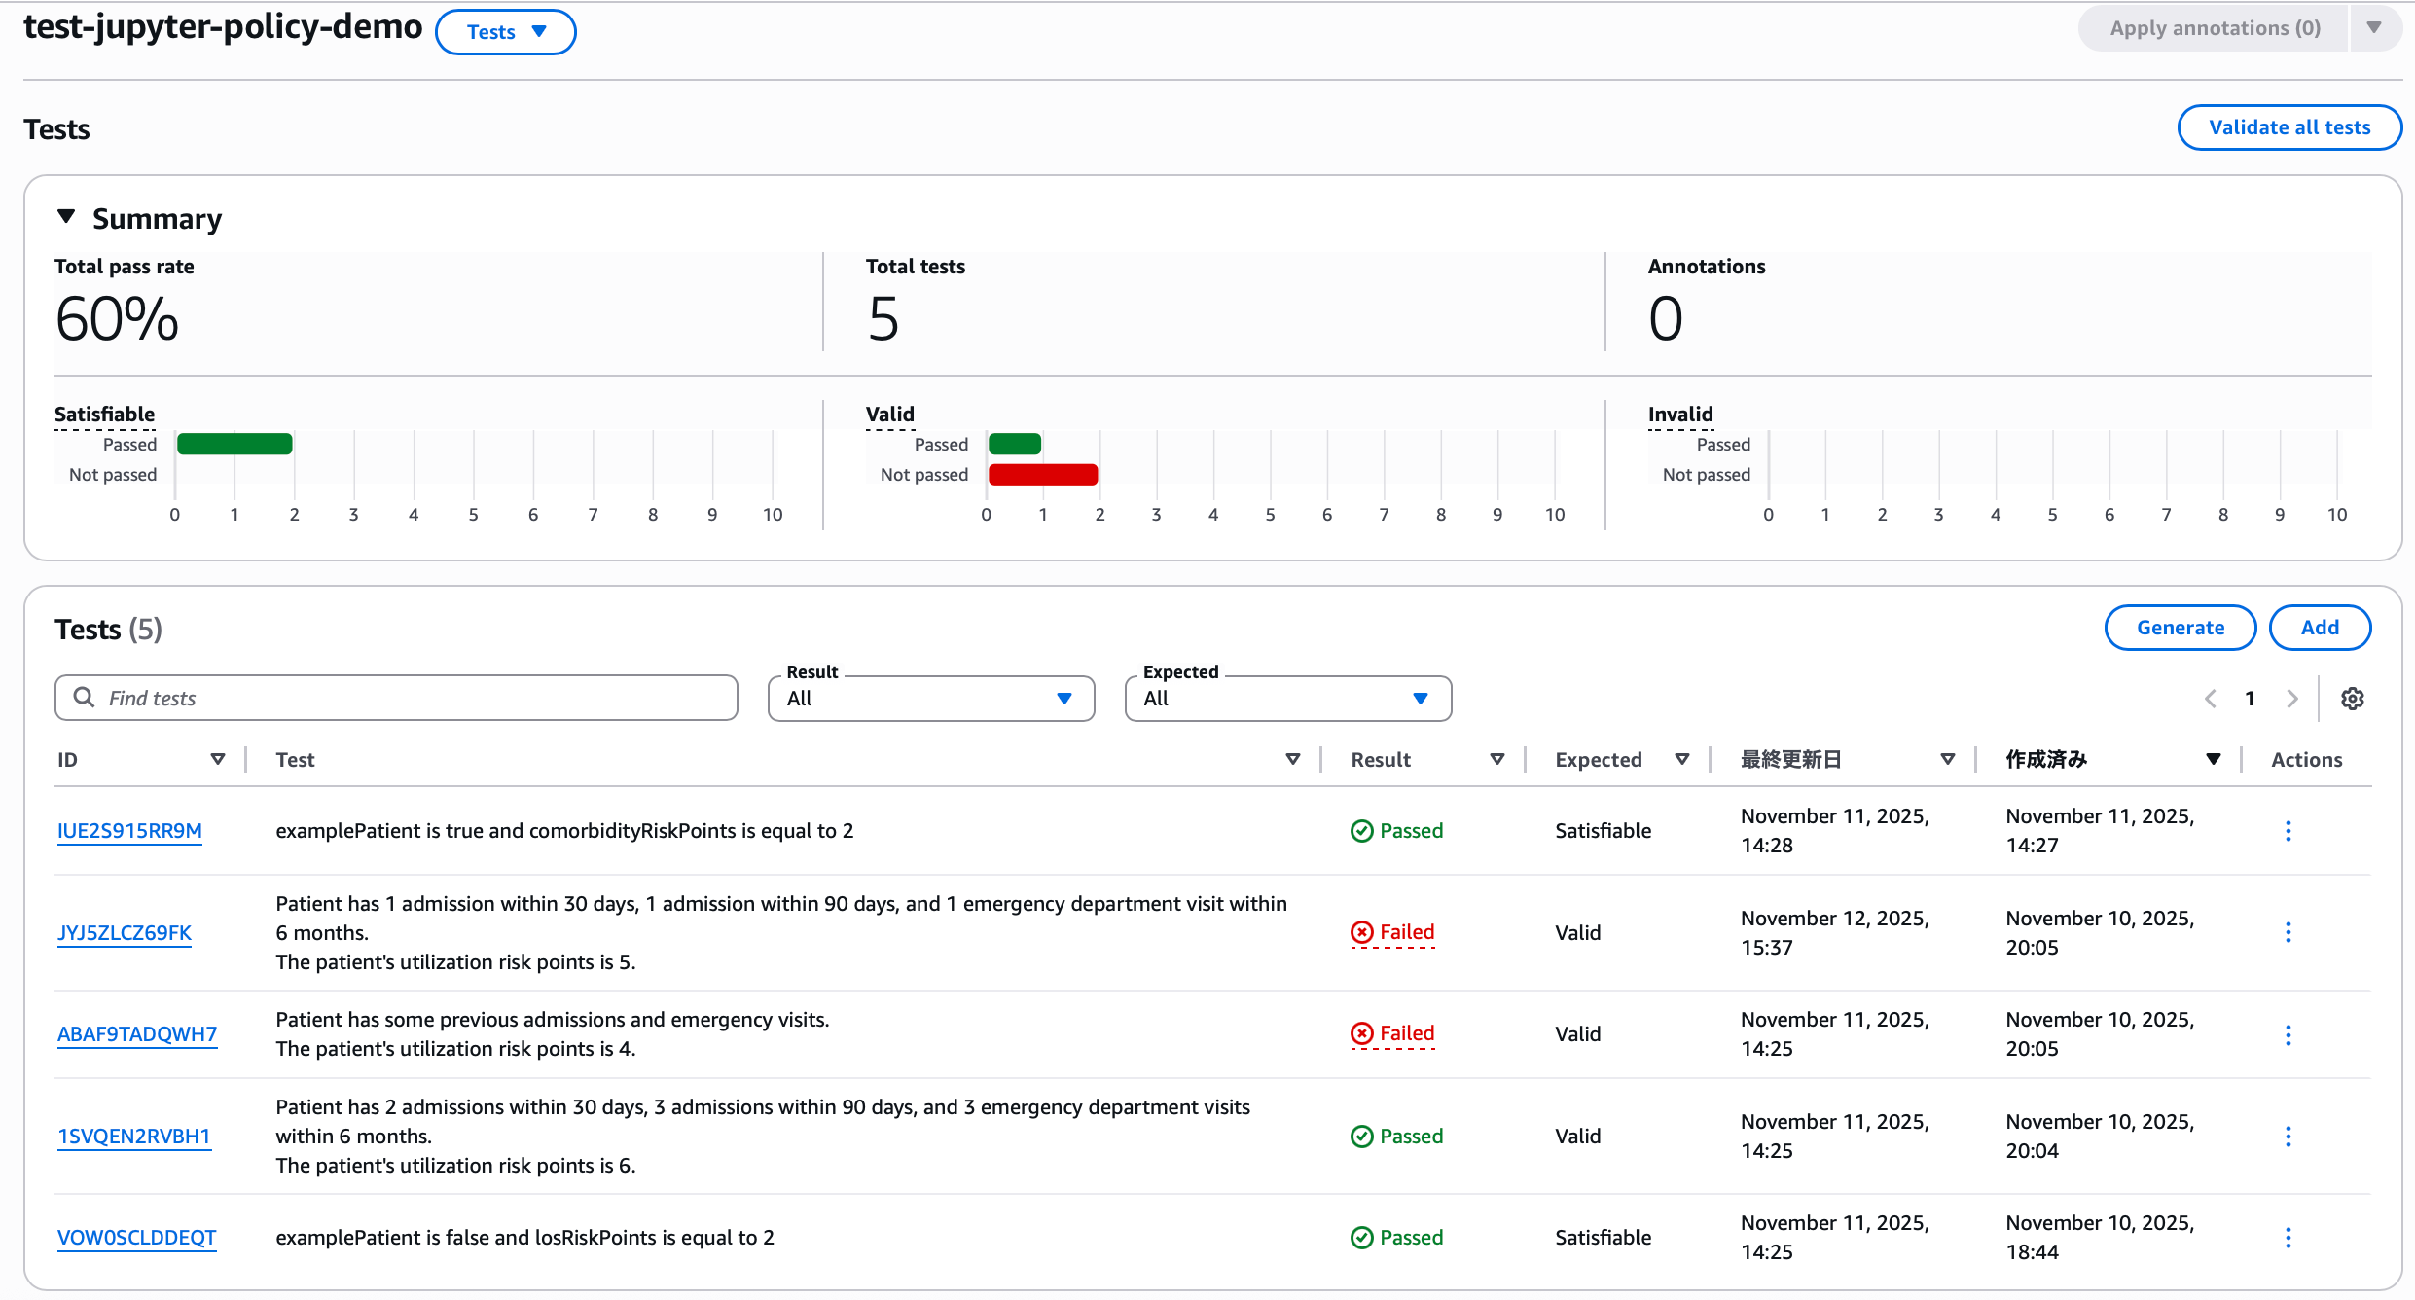The image size is (2415, 1300).
Task: Open actions menu for test VOW0SCLDDEQT
Action: coord(2288,1238)
